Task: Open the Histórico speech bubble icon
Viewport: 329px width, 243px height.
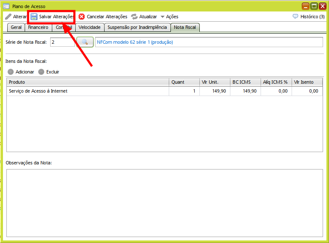Action: click(x=295, y=17)
